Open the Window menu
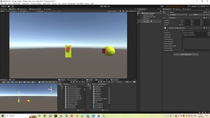The image size is (210, 118). pos(87,4)
